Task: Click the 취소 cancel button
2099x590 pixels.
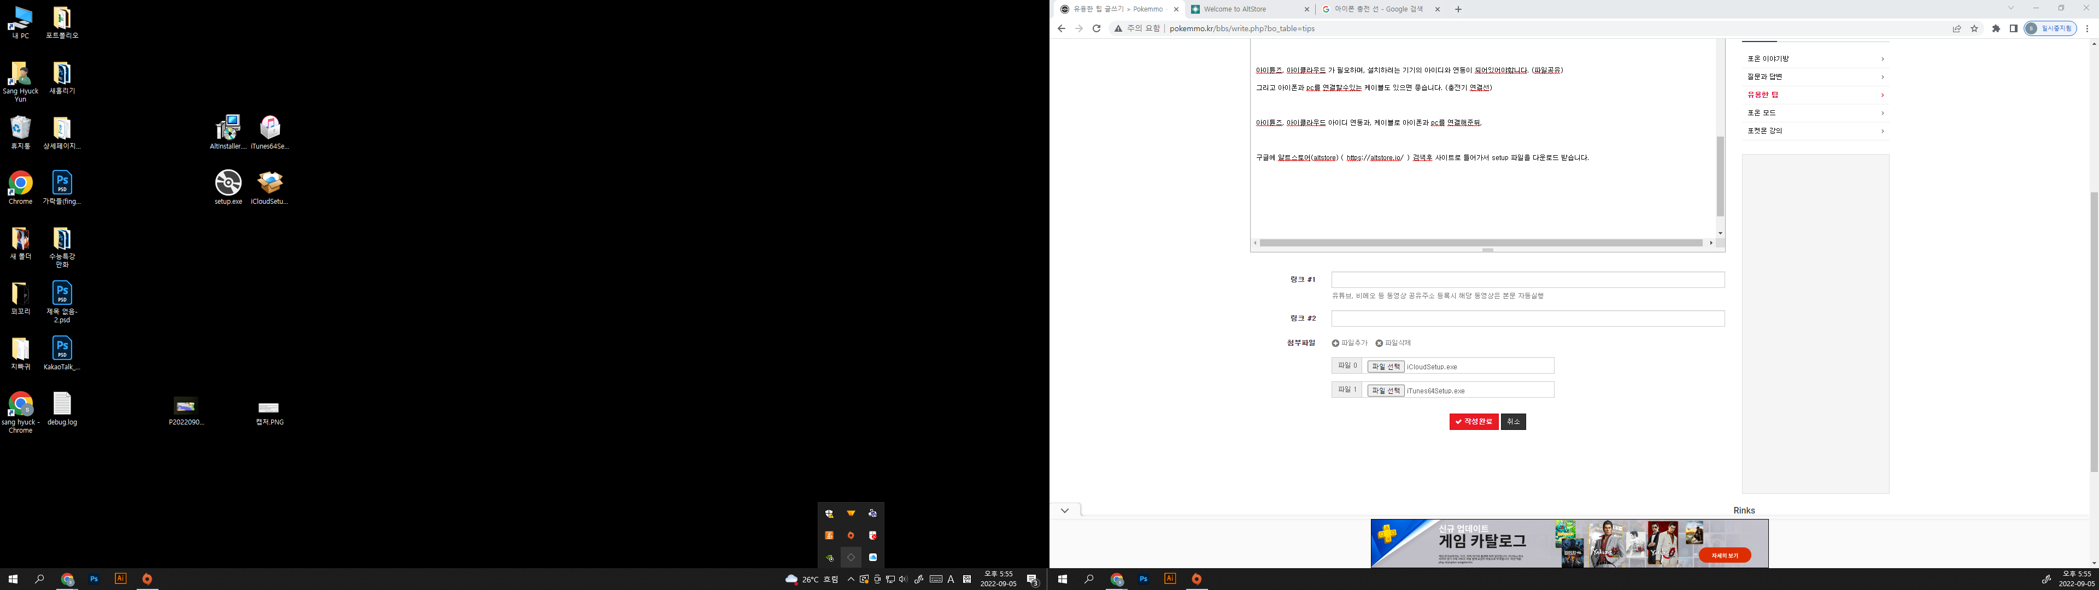Action: click(1513, 421)
